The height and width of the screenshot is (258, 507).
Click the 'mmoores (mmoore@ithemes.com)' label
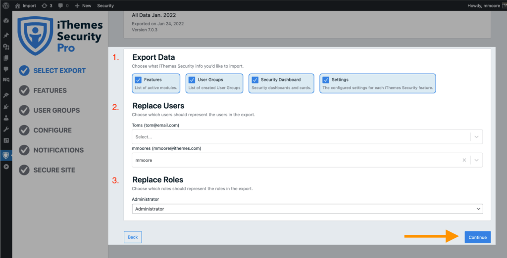[166, 148]
